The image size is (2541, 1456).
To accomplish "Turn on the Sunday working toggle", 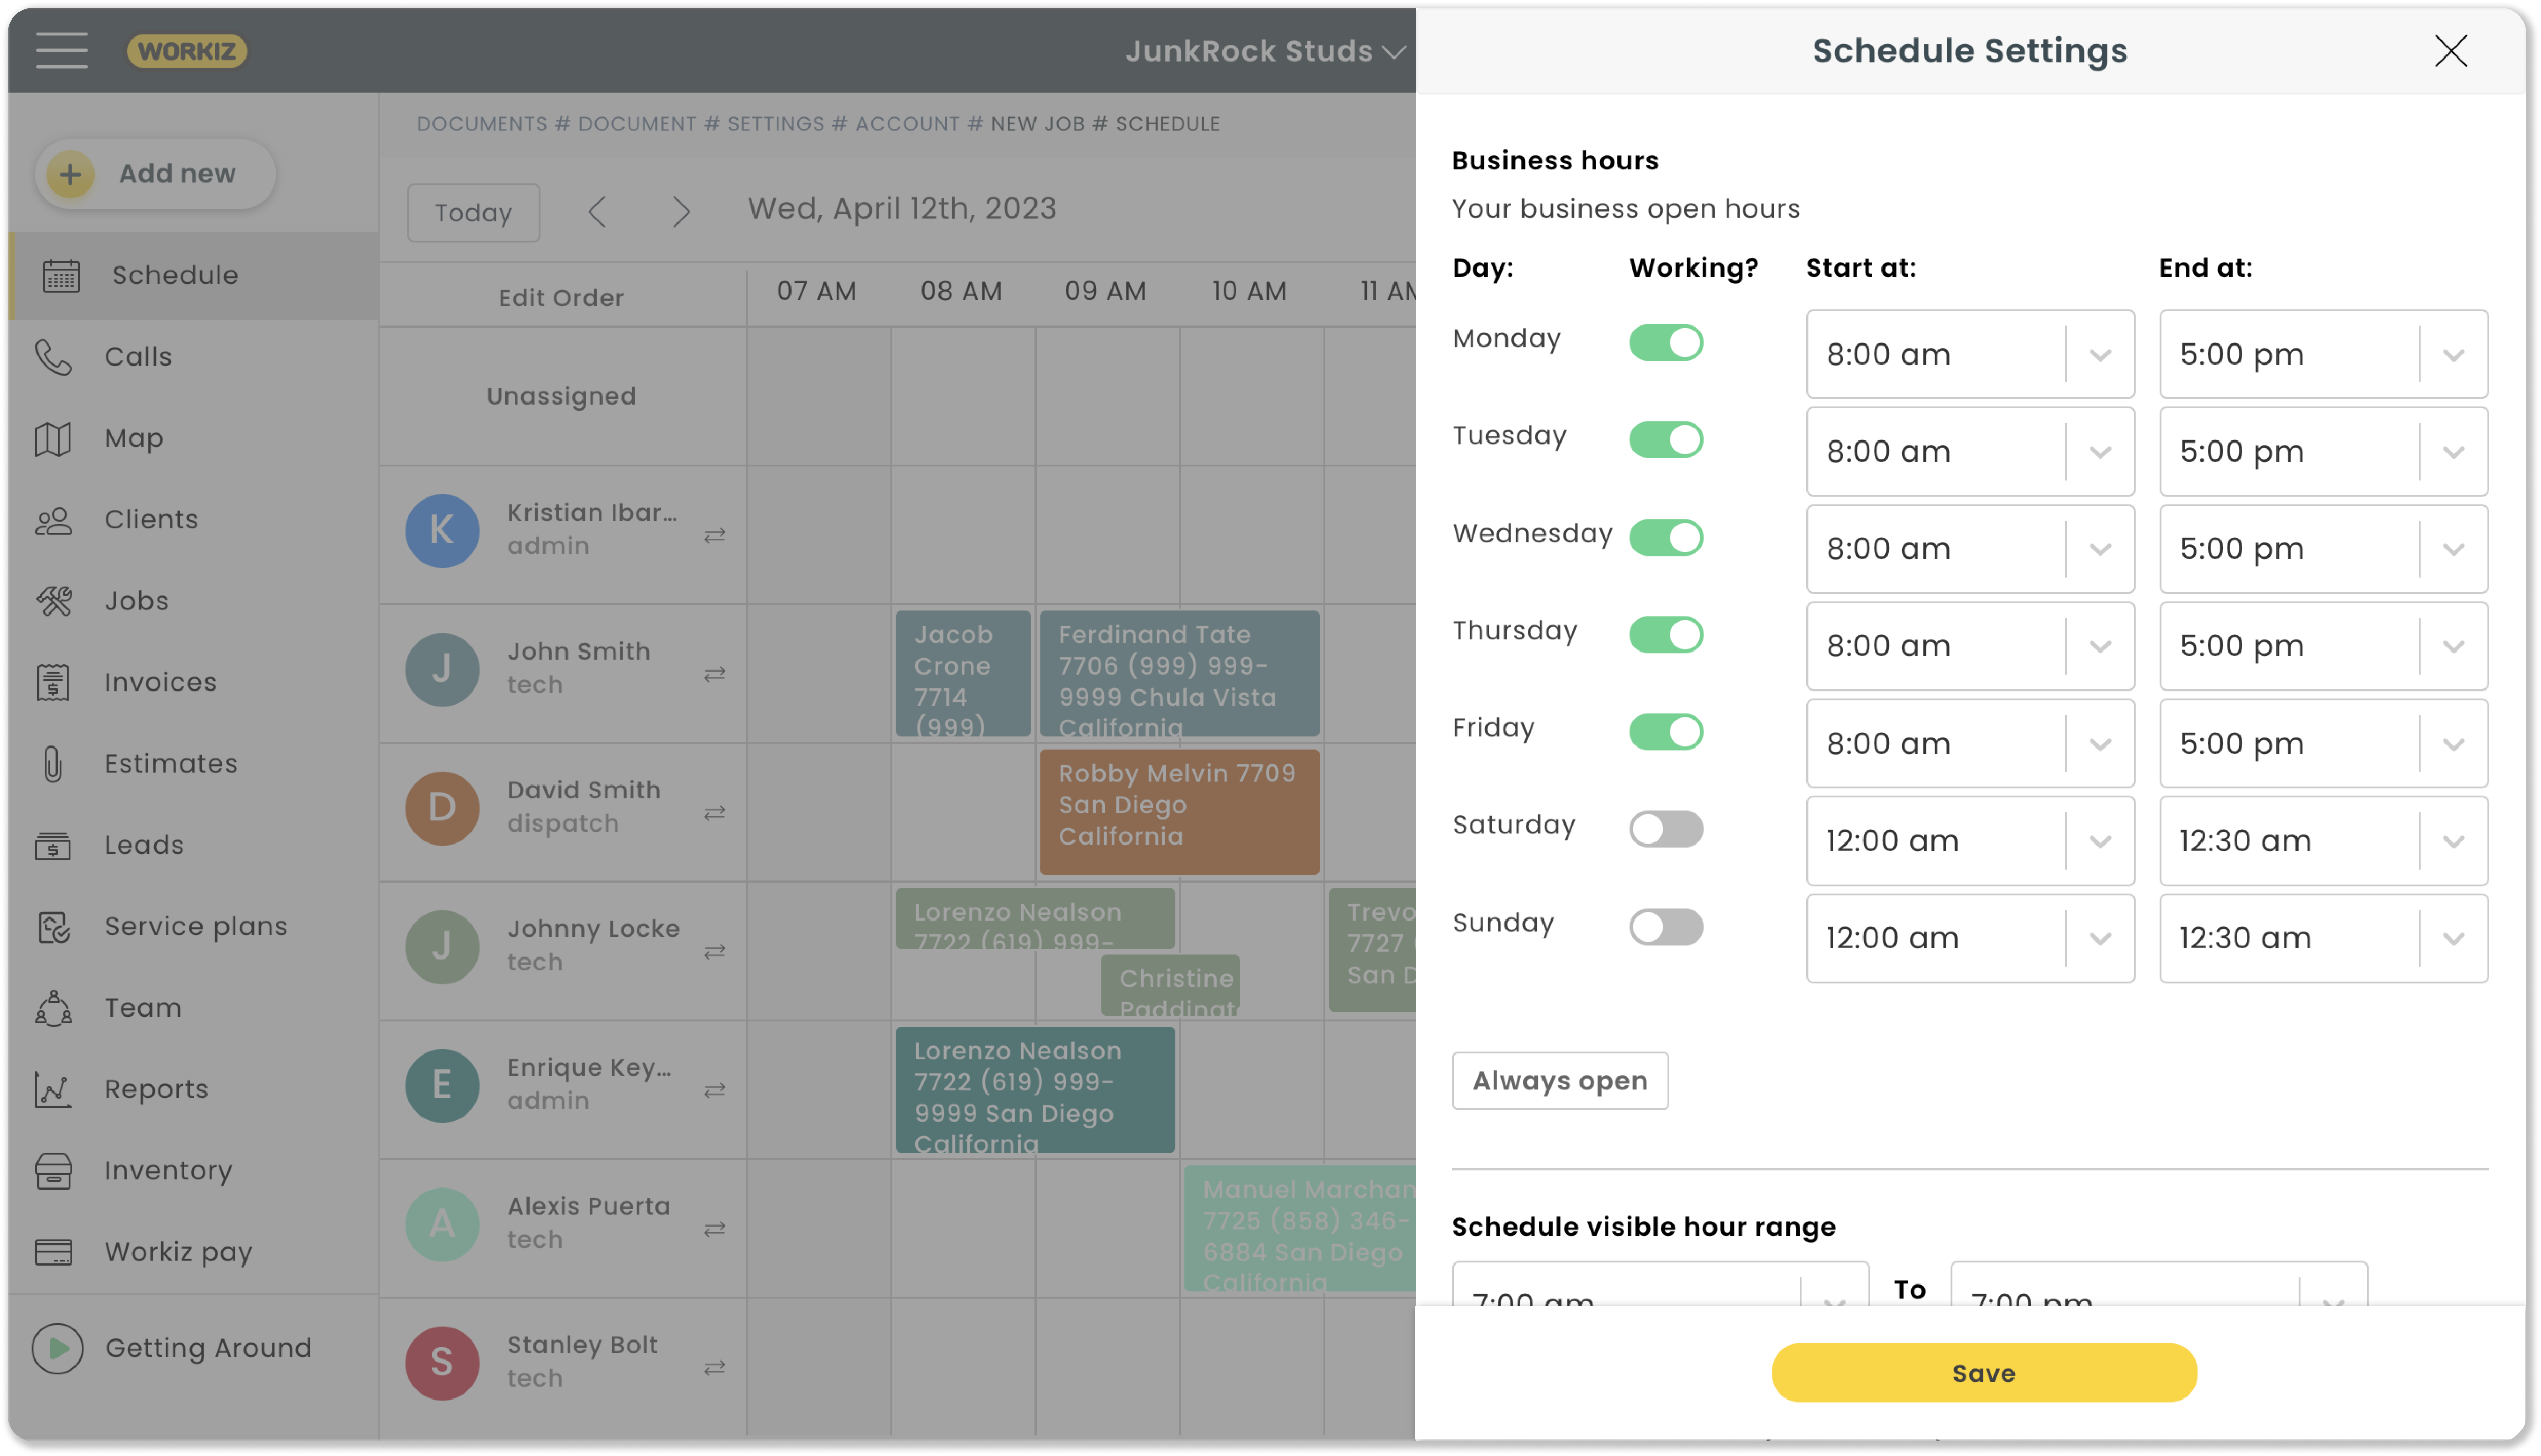I will [x=1666, y=927].
